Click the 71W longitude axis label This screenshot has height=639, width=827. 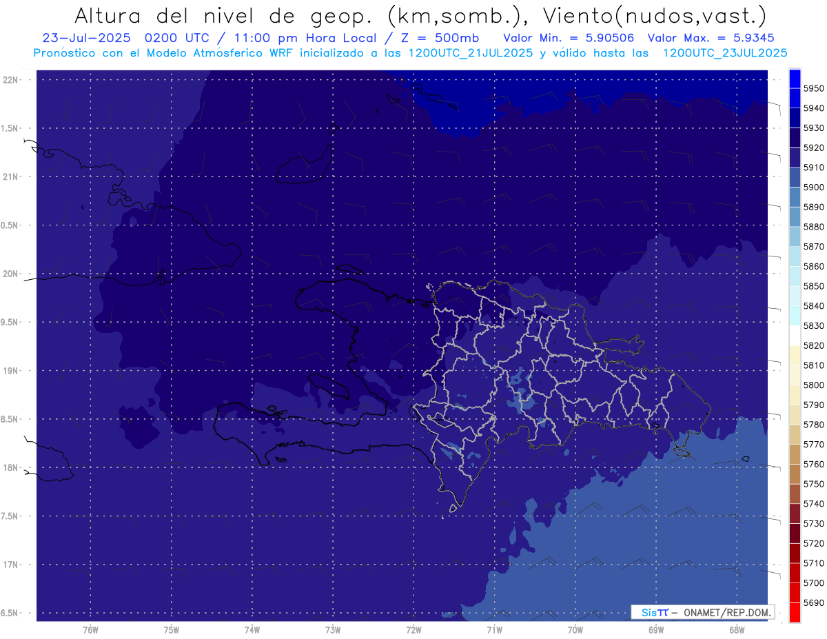pyautogui.click(x=494, y=630)
